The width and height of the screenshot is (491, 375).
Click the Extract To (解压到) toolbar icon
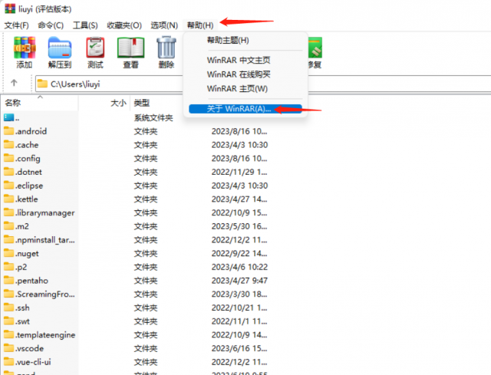(60, 48)
